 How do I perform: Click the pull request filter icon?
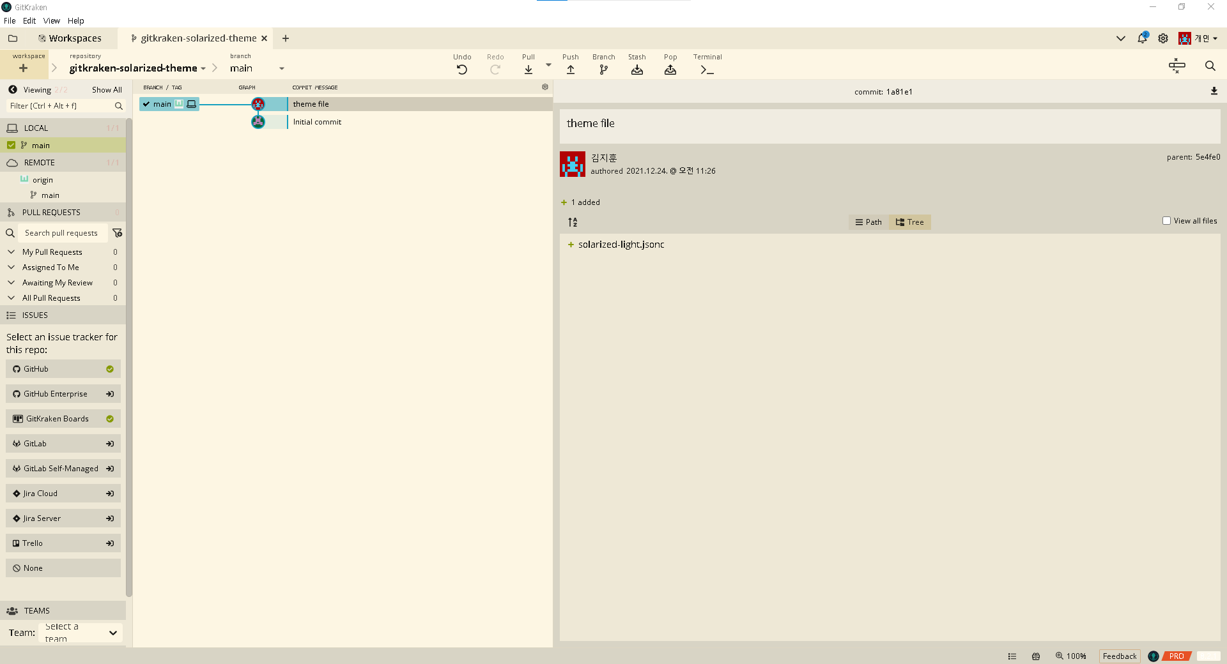pos(118,233)
